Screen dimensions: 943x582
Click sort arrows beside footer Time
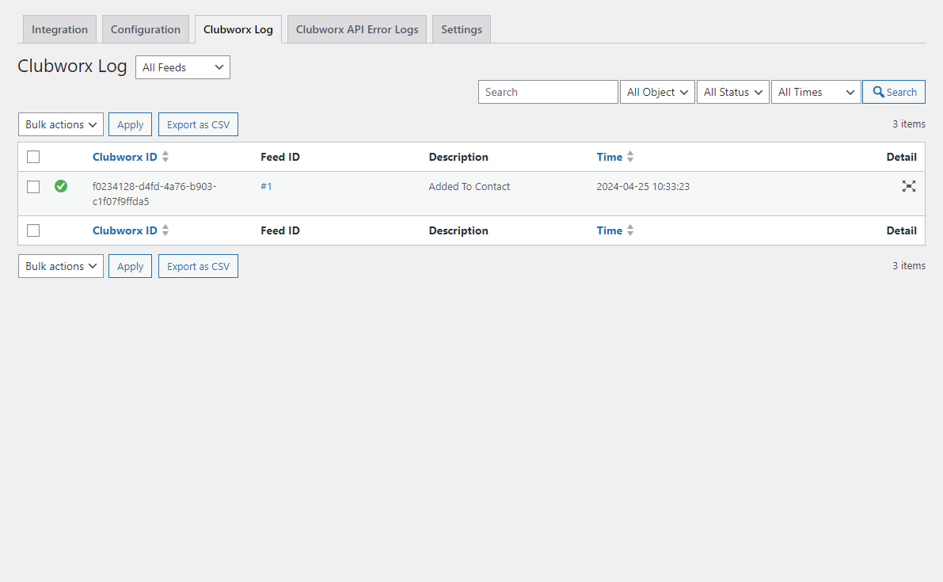(x=630, y=230)
